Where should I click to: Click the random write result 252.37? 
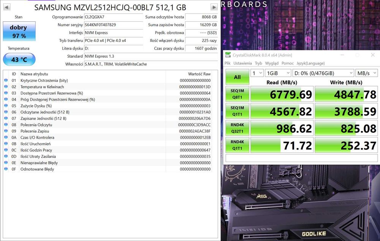(x=346, y=145)
